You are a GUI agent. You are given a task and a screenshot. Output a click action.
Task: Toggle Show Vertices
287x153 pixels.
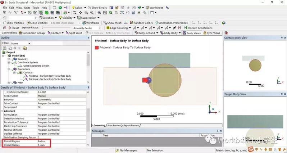click(13, 23)
